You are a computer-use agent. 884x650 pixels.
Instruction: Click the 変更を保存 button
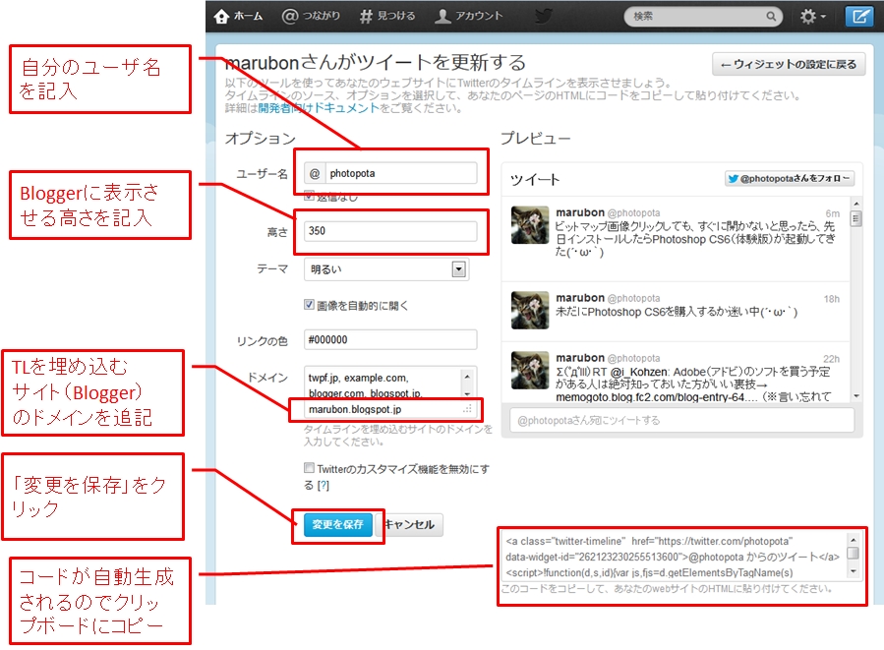[x=337, y=525]
